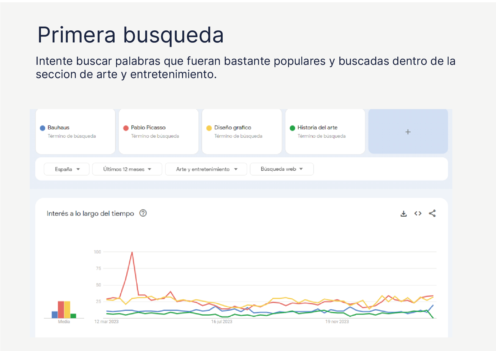Select the Diseño grafico term card

click(x=242, y=131)
